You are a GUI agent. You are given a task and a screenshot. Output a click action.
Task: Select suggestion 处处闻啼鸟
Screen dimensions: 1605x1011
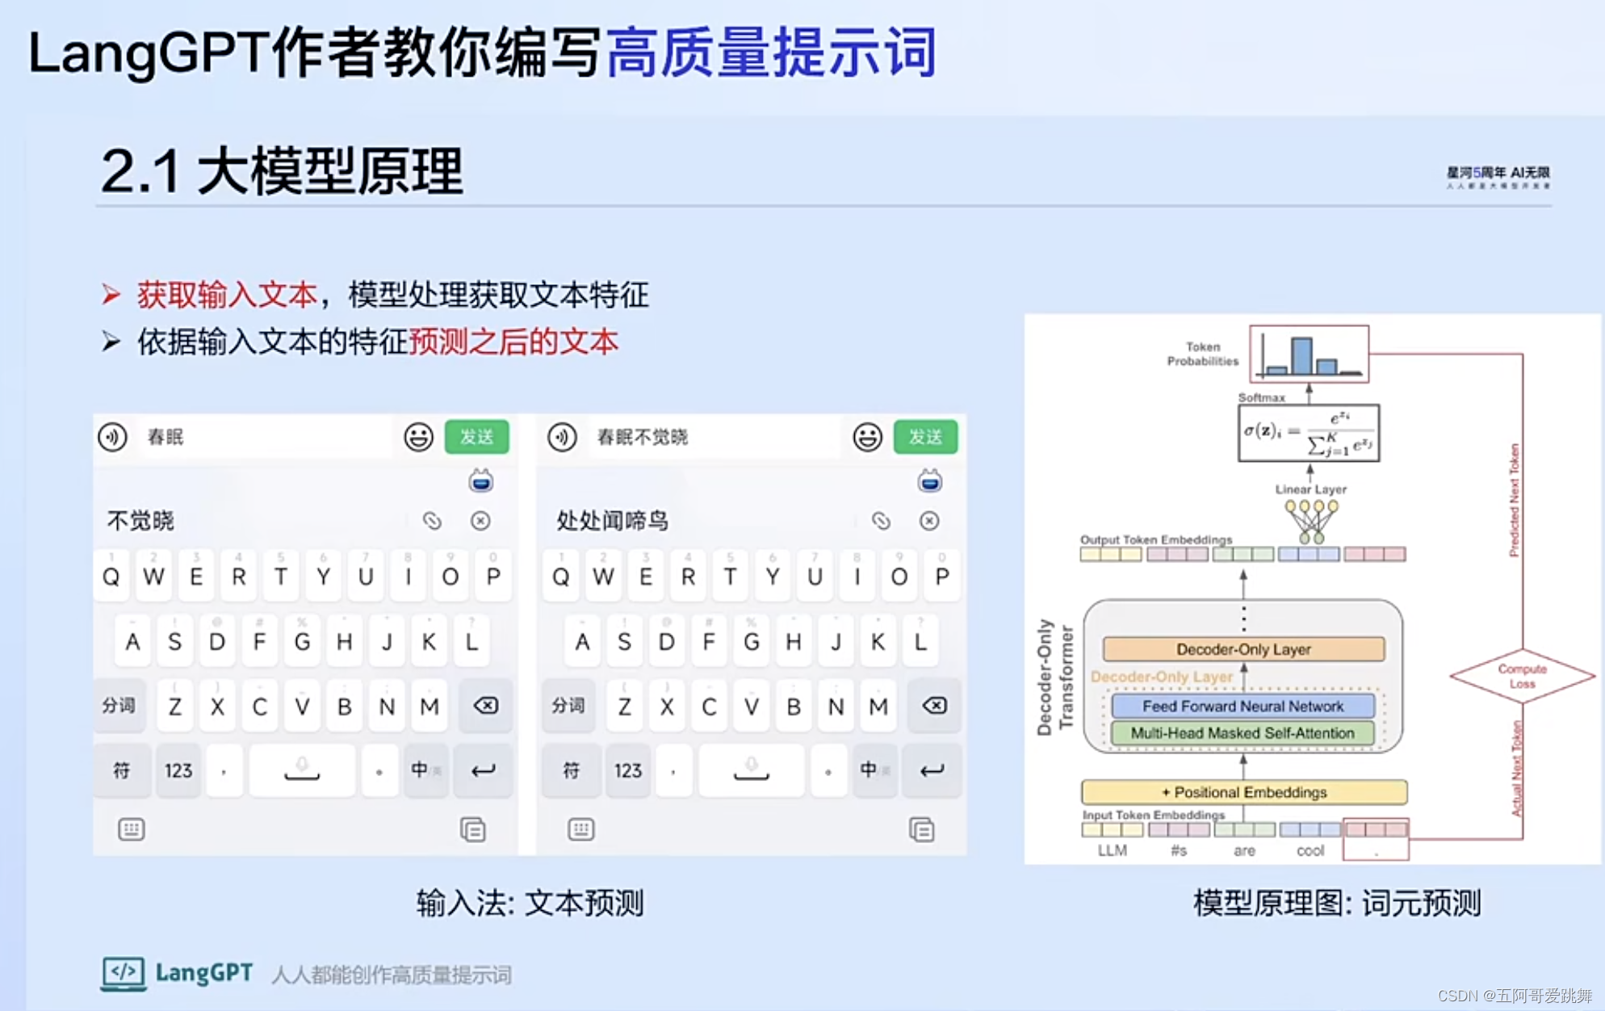[613, 521]
